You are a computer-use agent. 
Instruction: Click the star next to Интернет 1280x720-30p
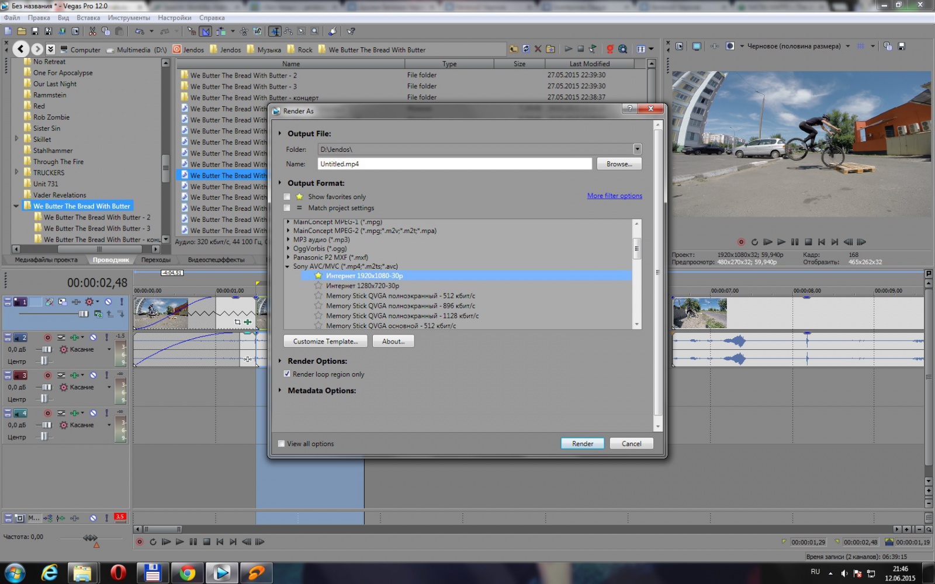pyautogui.click(x=318, y=286)
